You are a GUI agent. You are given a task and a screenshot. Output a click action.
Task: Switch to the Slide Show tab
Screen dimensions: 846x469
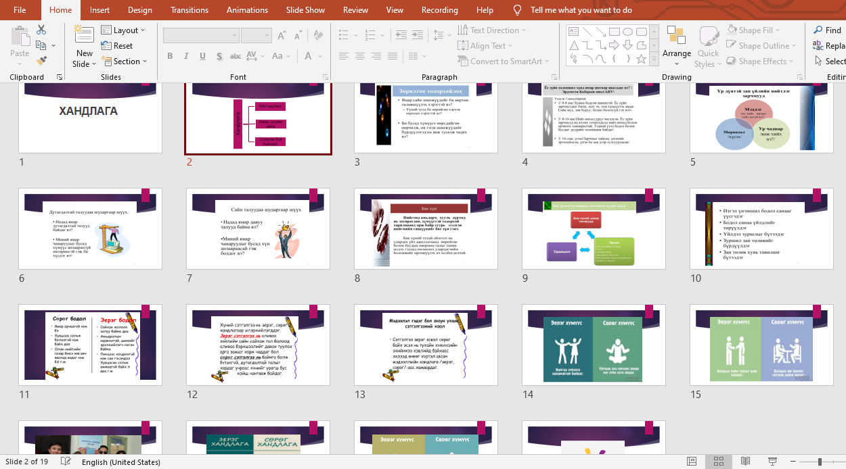pyautogui.click(x=305, y=10)
